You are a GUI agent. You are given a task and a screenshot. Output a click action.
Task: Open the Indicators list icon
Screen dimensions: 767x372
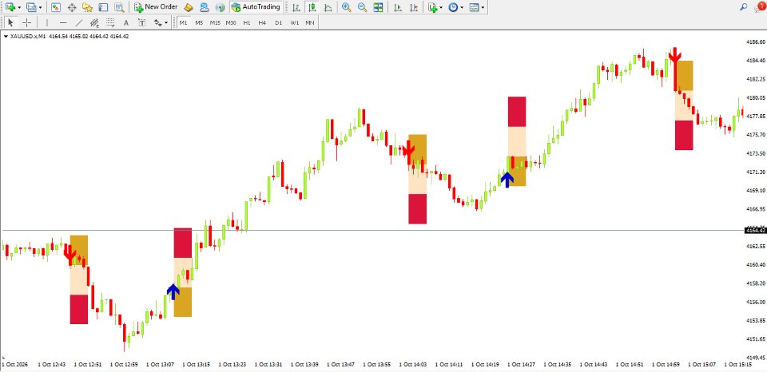click(432, 7)
